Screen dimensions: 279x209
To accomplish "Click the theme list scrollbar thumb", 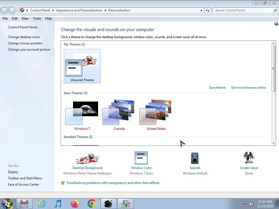I will pos(274,69).
